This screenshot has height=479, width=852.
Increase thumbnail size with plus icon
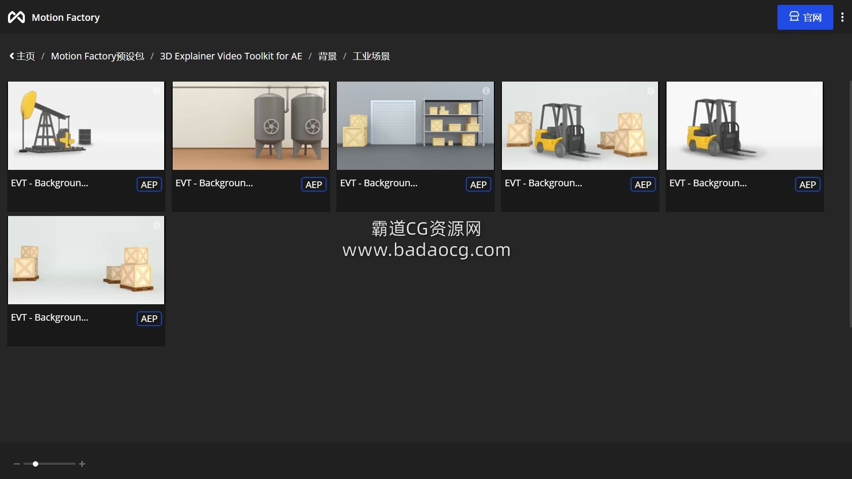pyautogui.click(x=82, y=464)
